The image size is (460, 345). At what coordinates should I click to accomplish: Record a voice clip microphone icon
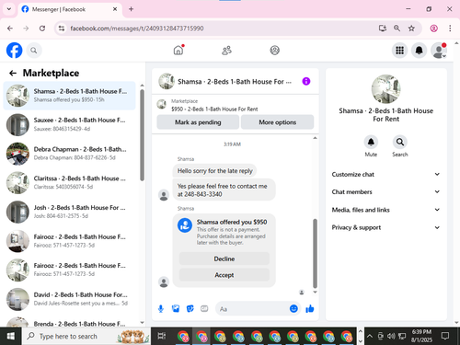point(161,309)
